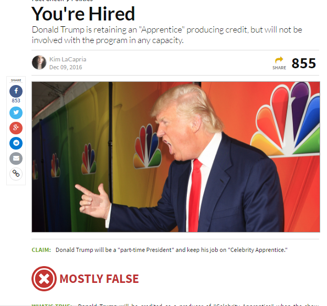Share the article on Facebook
This screenshot has width=327, height=306.
point(16,91)
